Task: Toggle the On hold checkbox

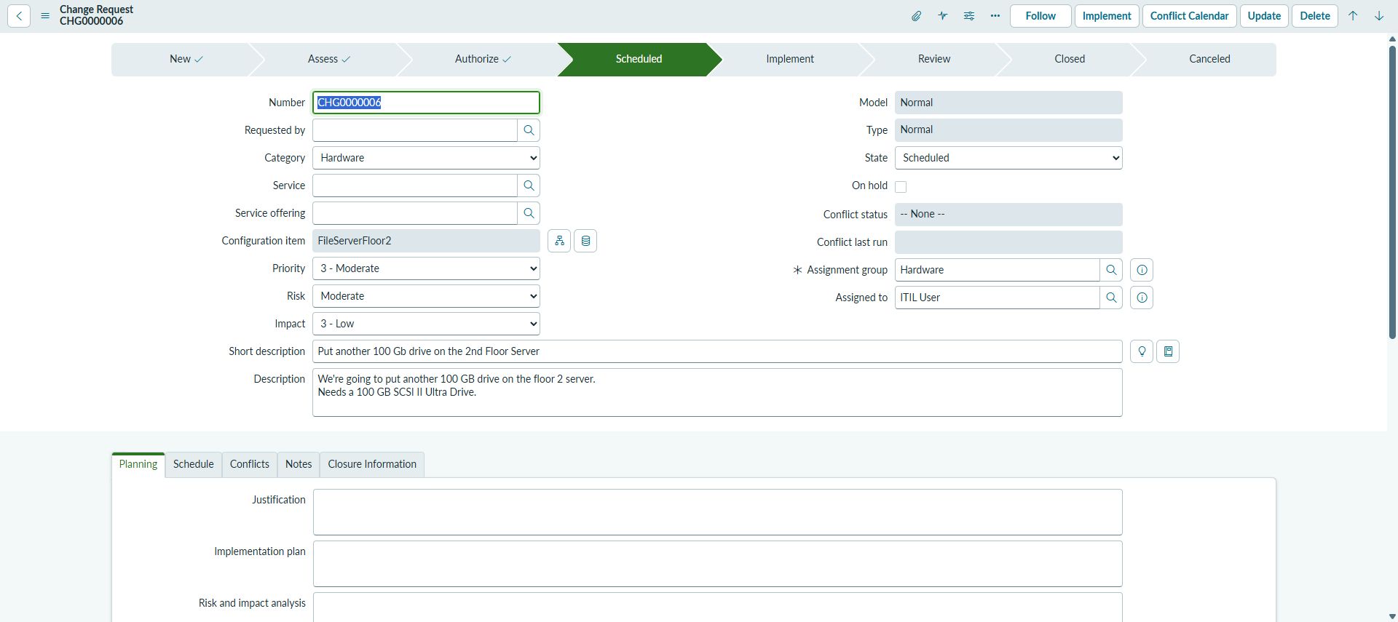Action: [901, 187]
